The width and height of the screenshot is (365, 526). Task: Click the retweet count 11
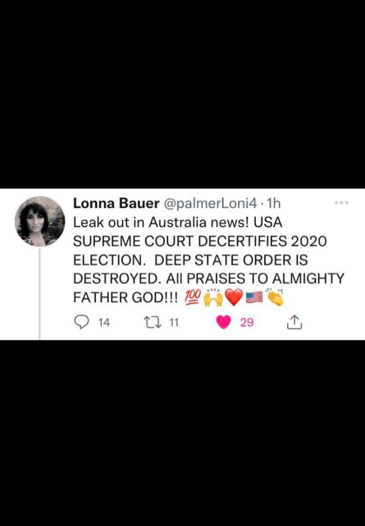coord(174,323)
